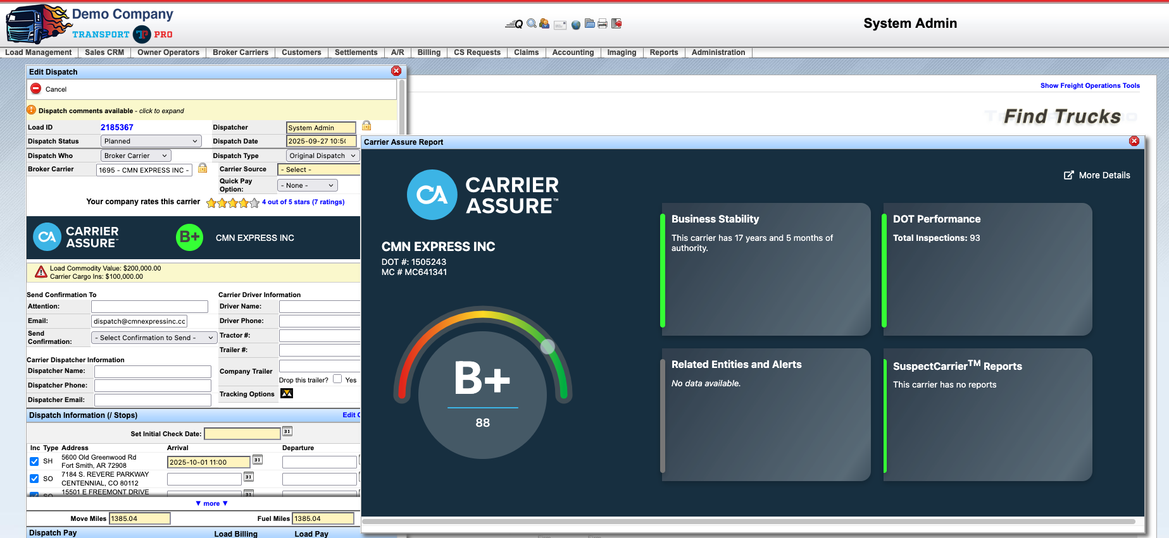The height and width of the screenshot is (538, 1169).
Task: Click the Email field with dispatch@cmnexpressinc
Action: point(139,321)
